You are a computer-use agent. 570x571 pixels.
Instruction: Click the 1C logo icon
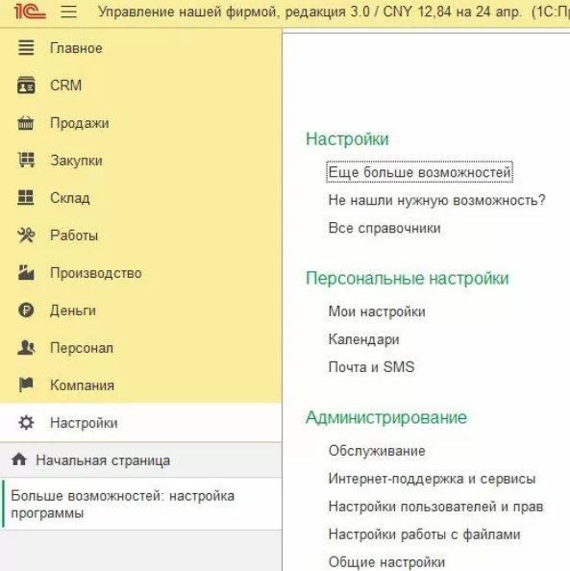pos(30,11)
